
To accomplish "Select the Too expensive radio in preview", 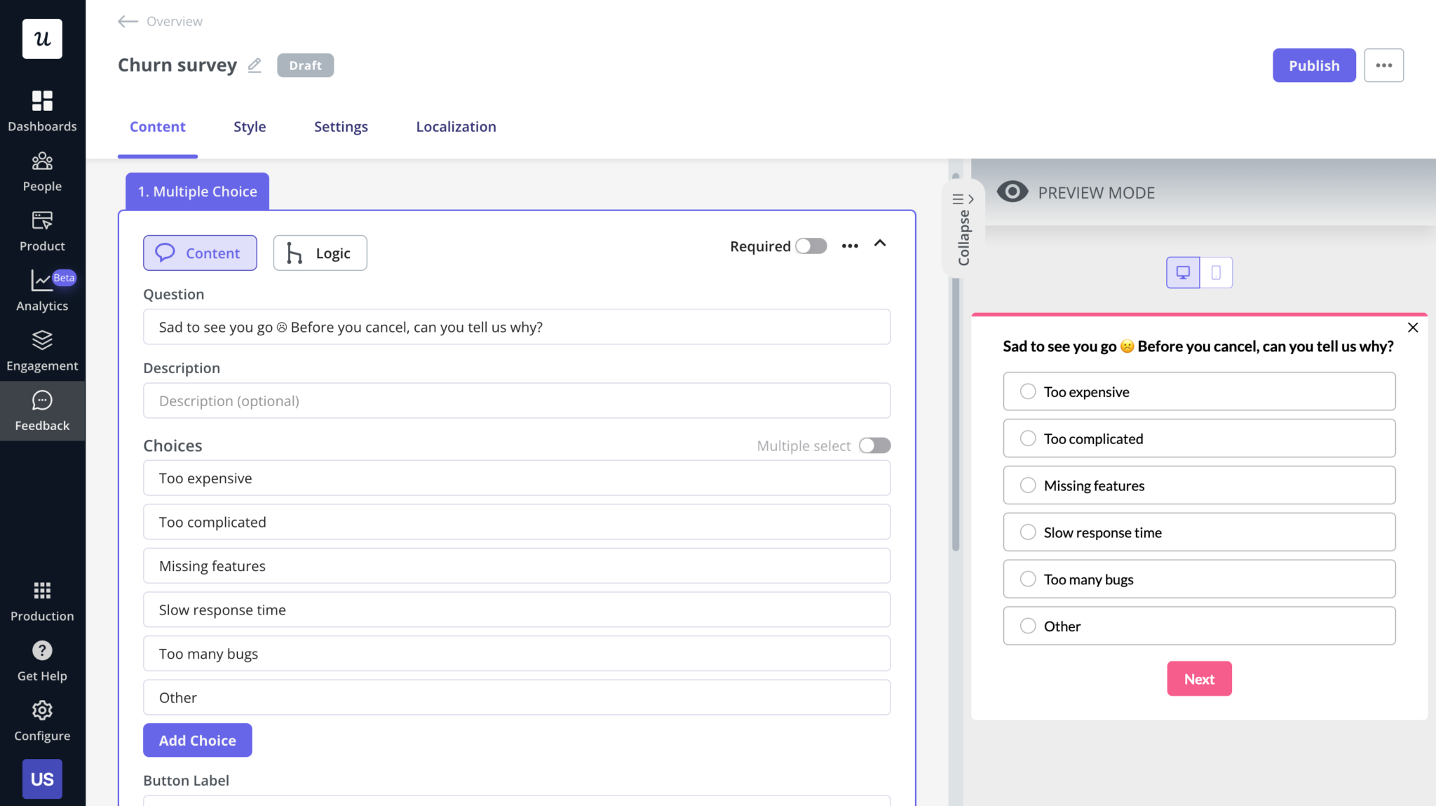I will [x=1027, y=391].
